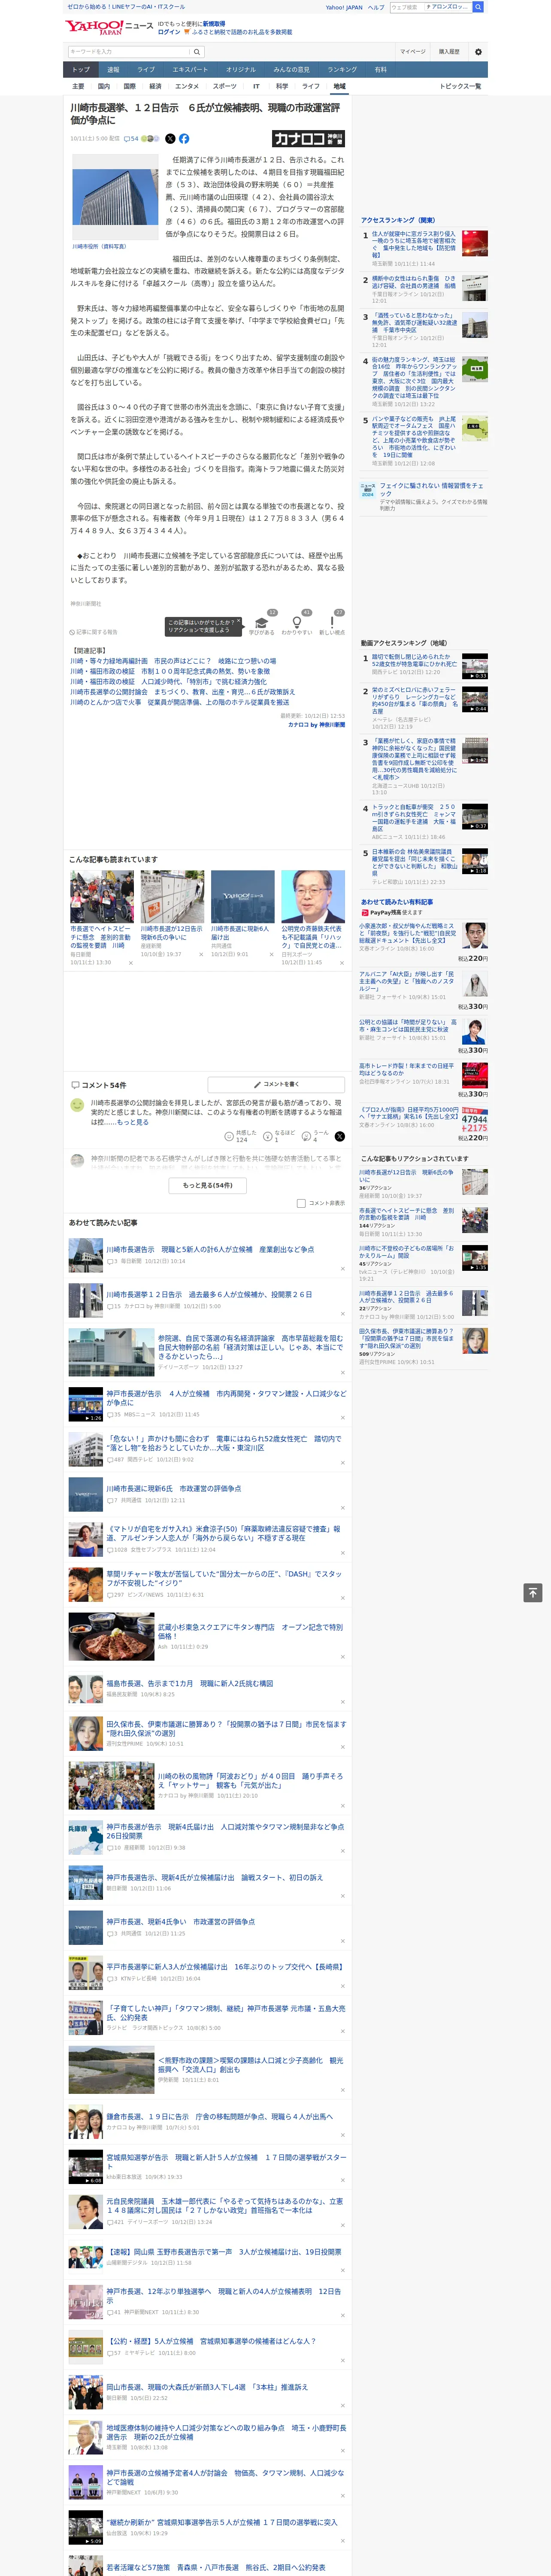Open the エキスパート navigation tab
551x2576 pixels.
coord(190,70)
